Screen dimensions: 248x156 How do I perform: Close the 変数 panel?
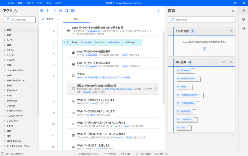tap(233, 11)
